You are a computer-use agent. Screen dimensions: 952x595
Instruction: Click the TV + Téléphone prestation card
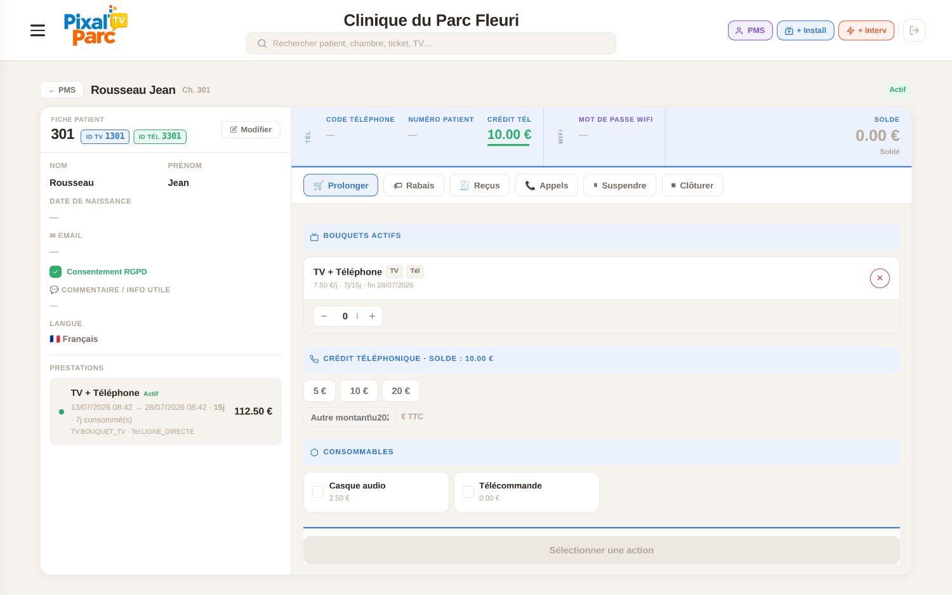pos(166,411)
